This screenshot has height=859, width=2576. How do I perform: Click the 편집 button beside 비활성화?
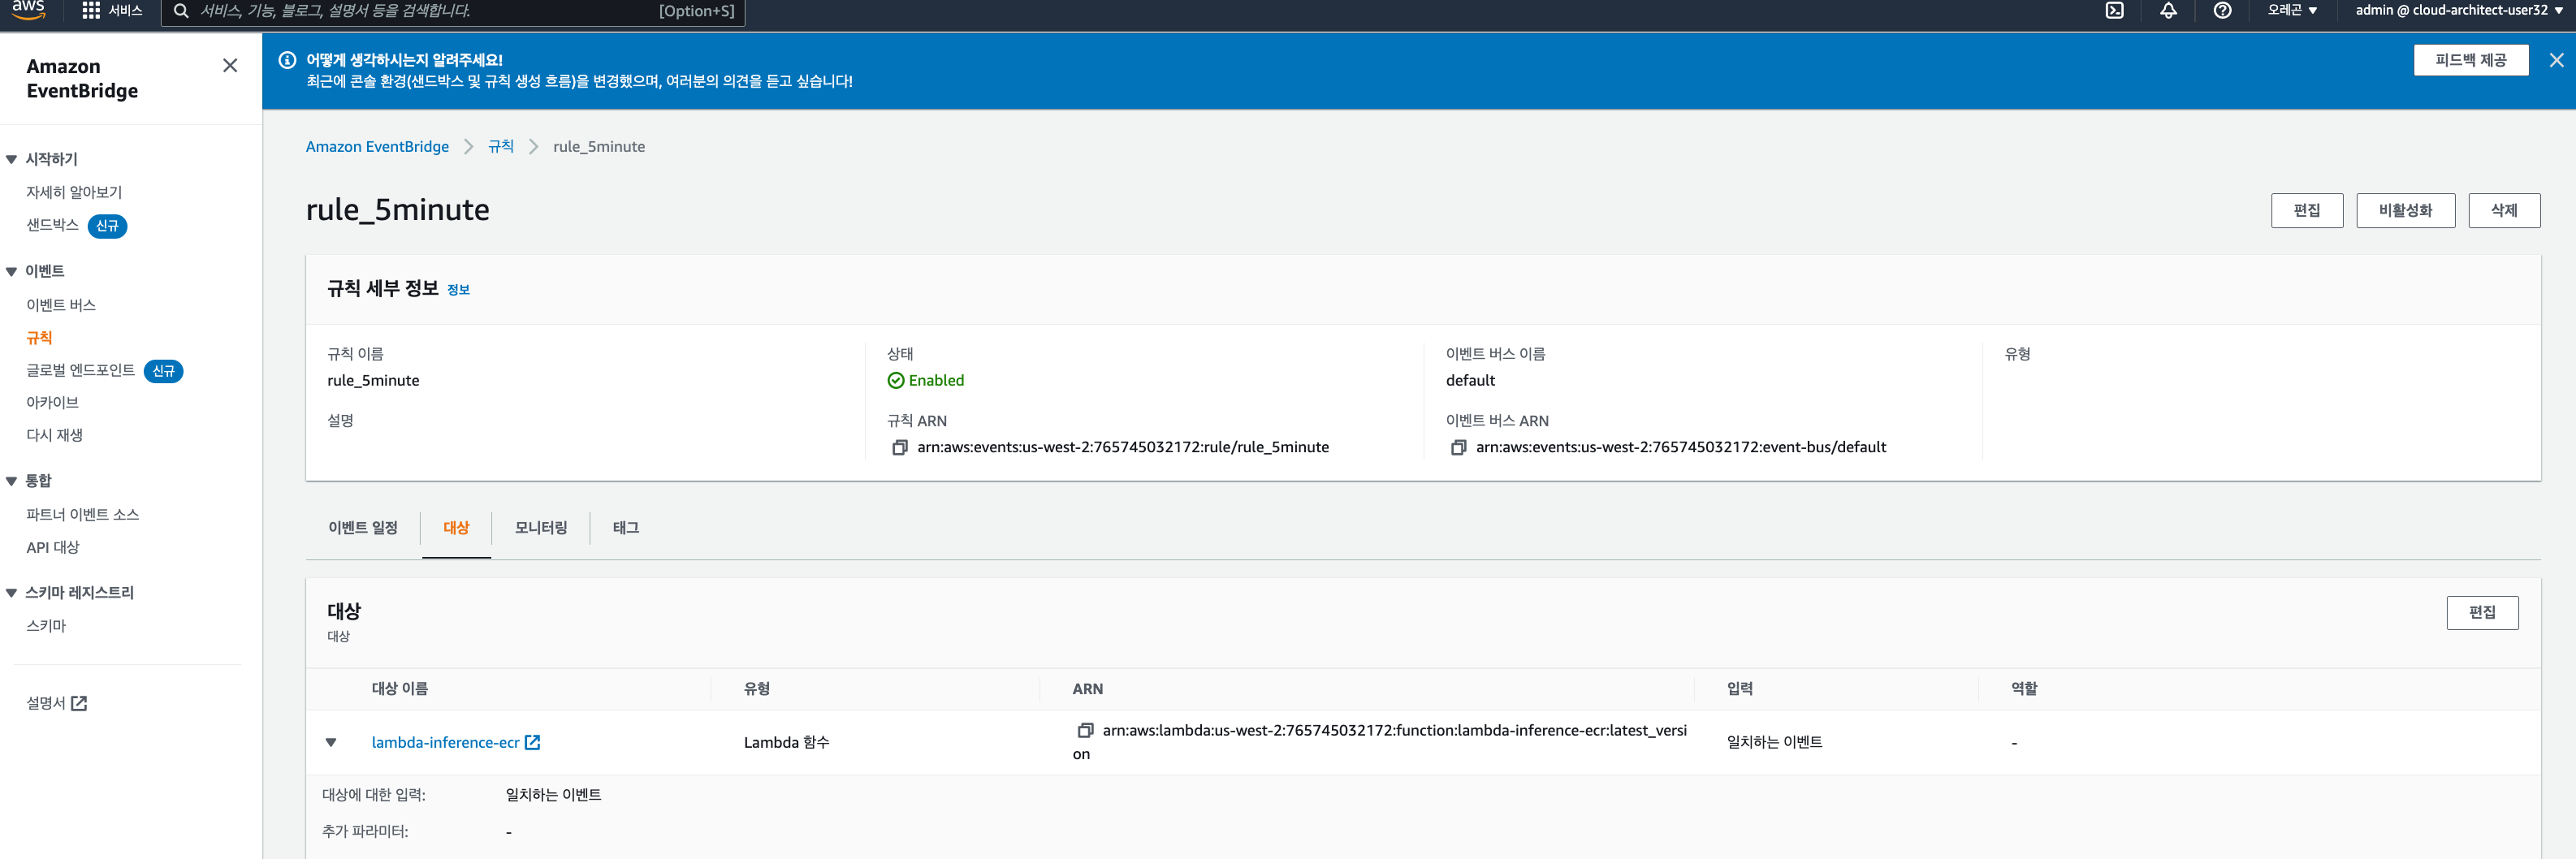pyautogui.click(x=2306, y=210)
